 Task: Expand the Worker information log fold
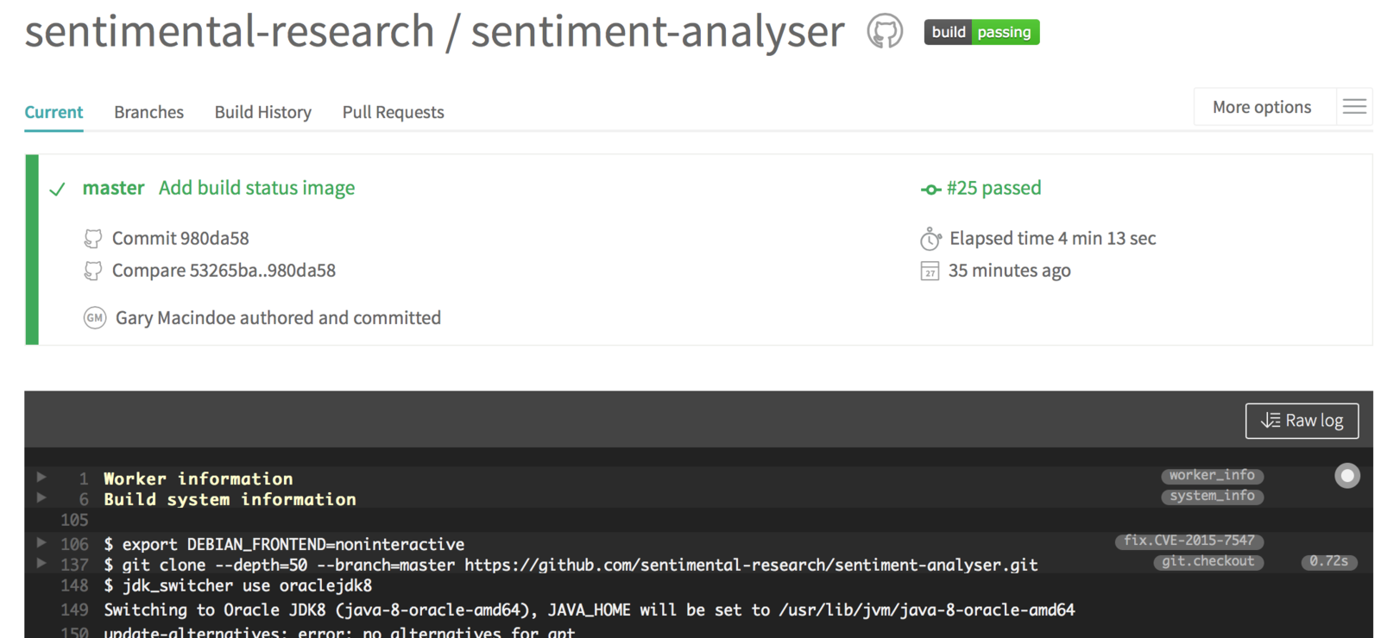41,477
